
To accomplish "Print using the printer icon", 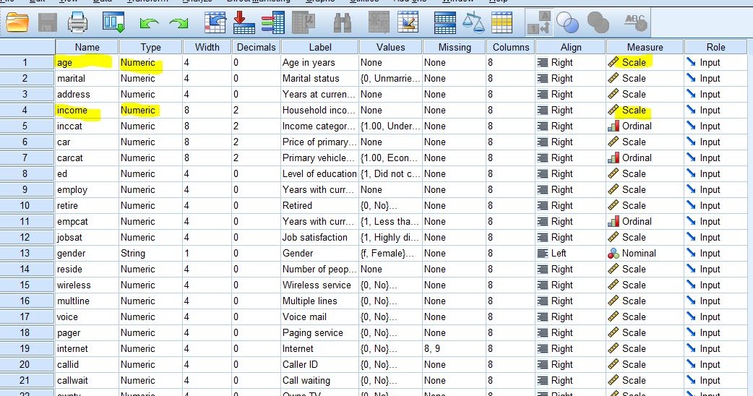I will (77, 22).
